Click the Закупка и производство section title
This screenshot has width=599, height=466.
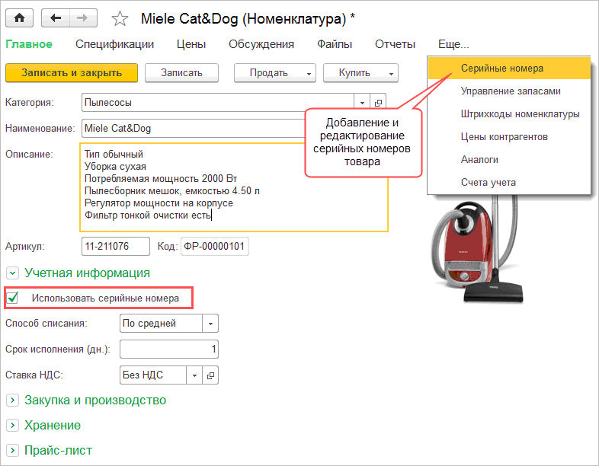click(x=95, y=400)
